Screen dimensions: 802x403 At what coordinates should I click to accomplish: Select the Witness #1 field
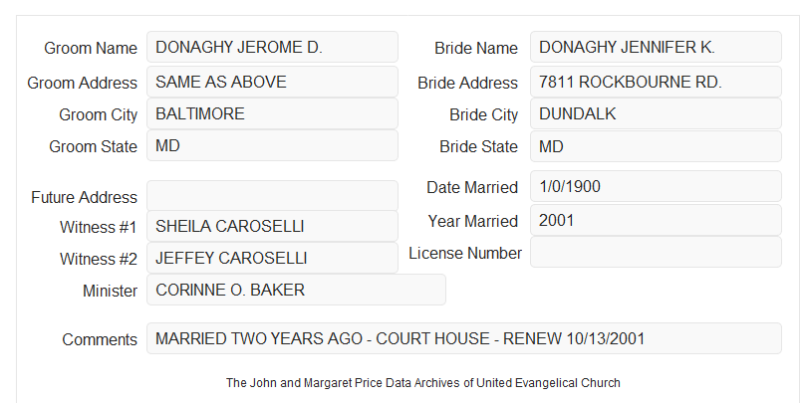pos(272,226)
